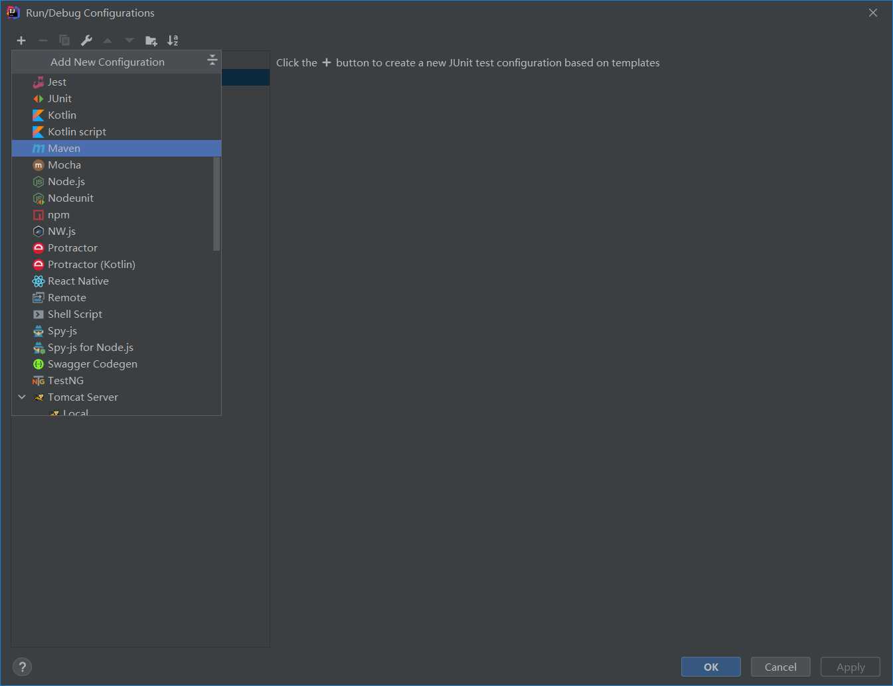Select React Native configuration type

point(116,281)
